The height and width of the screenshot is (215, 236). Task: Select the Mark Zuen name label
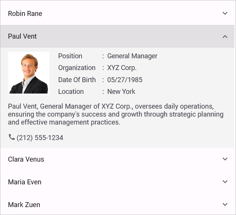(x=24, y=205)
